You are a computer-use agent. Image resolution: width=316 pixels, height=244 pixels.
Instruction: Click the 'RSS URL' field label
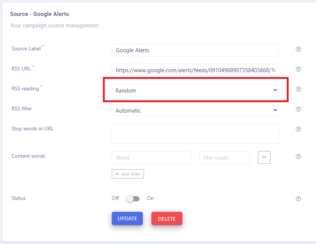[21, 68]
